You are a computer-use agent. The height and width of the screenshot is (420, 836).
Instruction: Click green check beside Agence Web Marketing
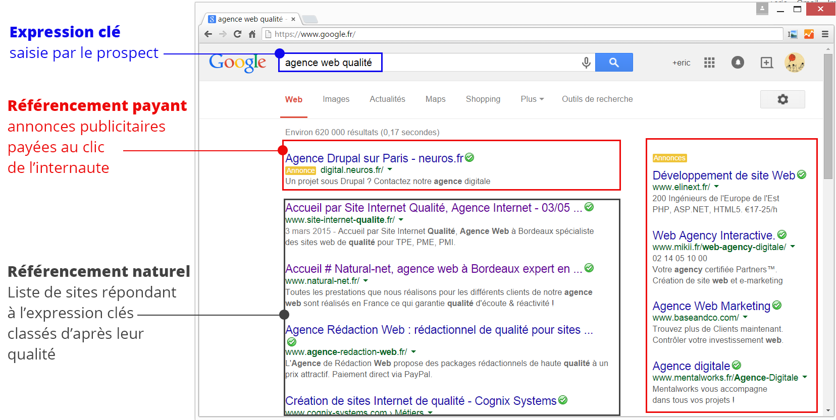click(x=777, y=306)
